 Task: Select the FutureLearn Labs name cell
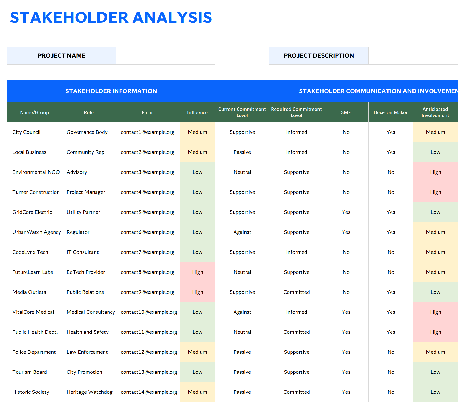tap(35, 272)
